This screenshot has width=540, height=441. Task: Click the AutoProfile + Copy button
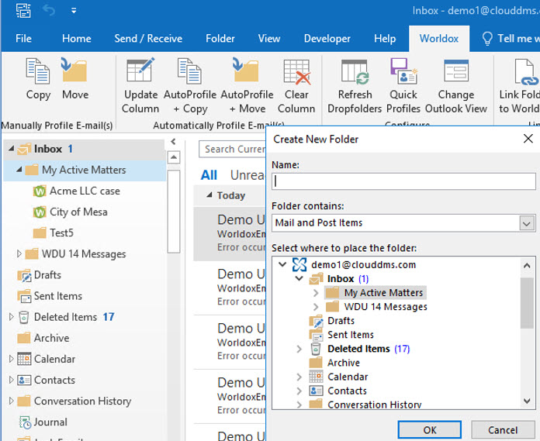(x=190, y=86)
